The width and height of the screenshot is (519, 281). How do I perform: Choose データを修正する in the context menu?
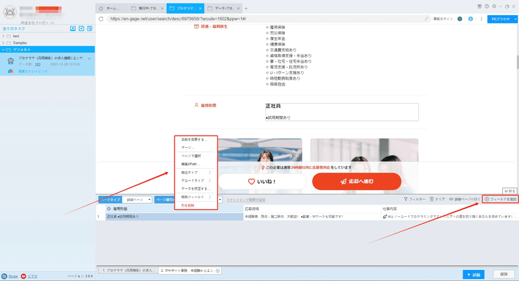click(195, 189)
